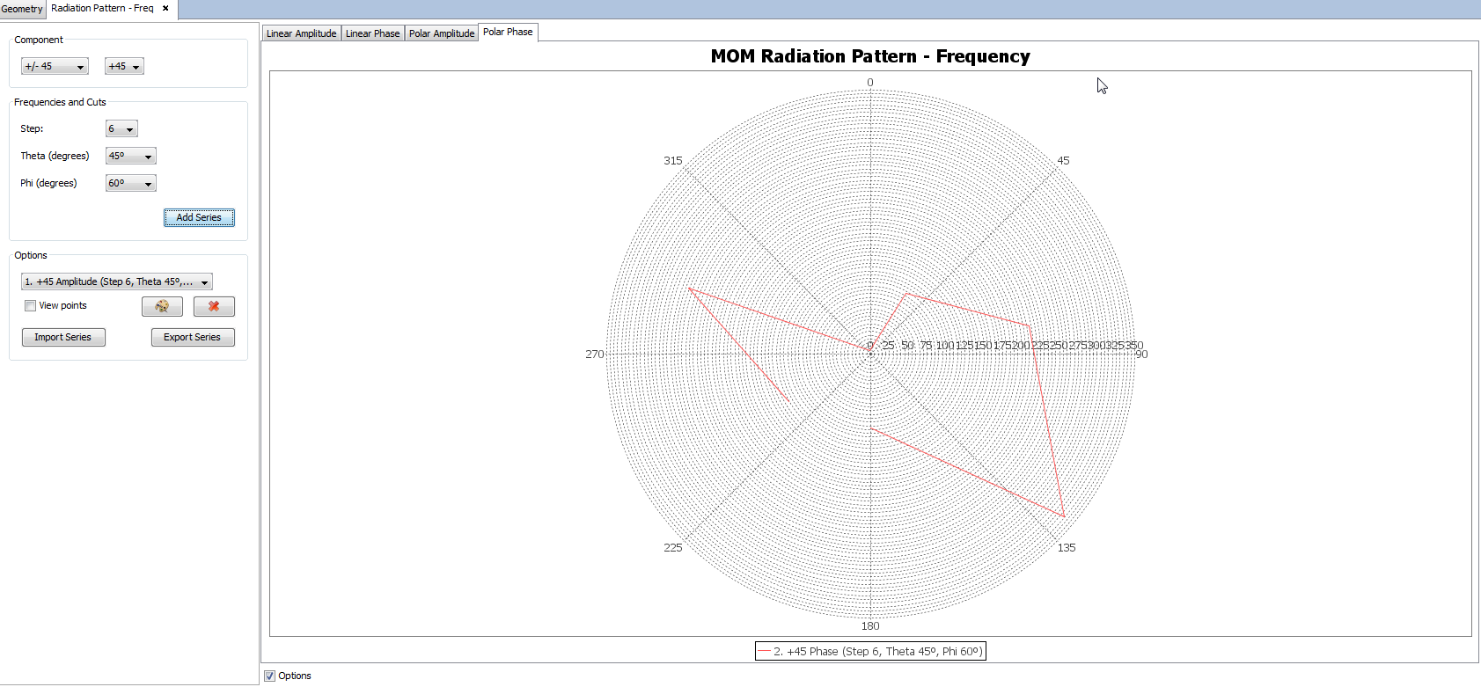This screenshot has width=1481, height=687.
Task: Click the color palette icon button
Action: (162, 306)
